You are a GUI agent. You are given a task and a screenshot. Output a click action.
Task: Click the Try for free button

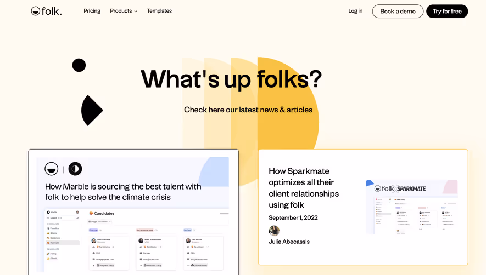coord(447,11)
